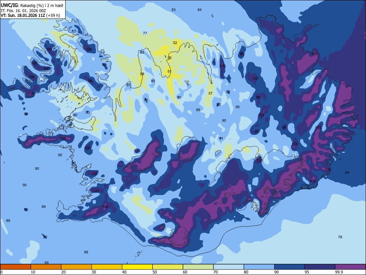
Task: Click the title 'UWC/IG: Rakastig (%) í 2 m hæð'
Action: 32,5
